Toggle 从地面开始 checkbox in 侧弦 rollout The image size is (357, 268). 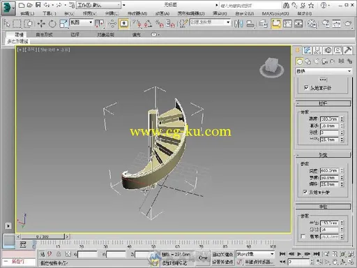pos(305,192)
